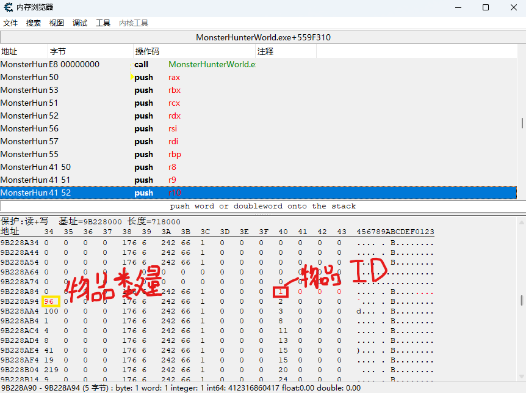
Task: Open the 搜索 menu
Action: 34,23
